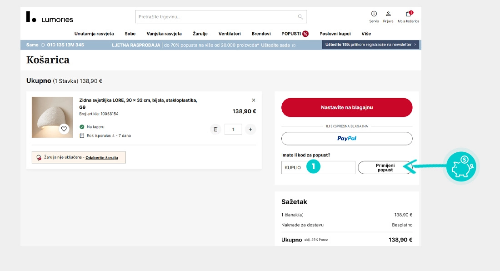Open the Brendovi menu

click(x=261, y=34)
